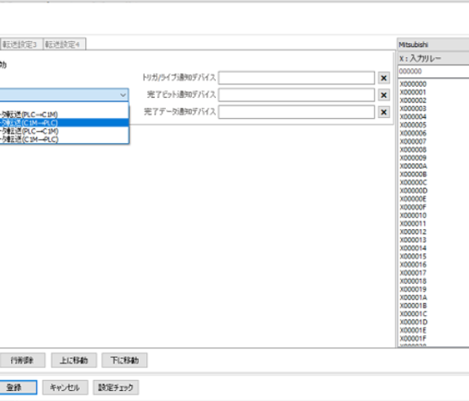Switch to the 転送設定4 tab
The height and width of the screenshot is (401, 469).
(63, 45)
